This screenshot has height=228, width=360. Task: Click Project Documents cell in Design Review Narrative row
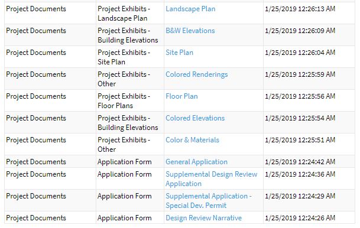(50, 218)
